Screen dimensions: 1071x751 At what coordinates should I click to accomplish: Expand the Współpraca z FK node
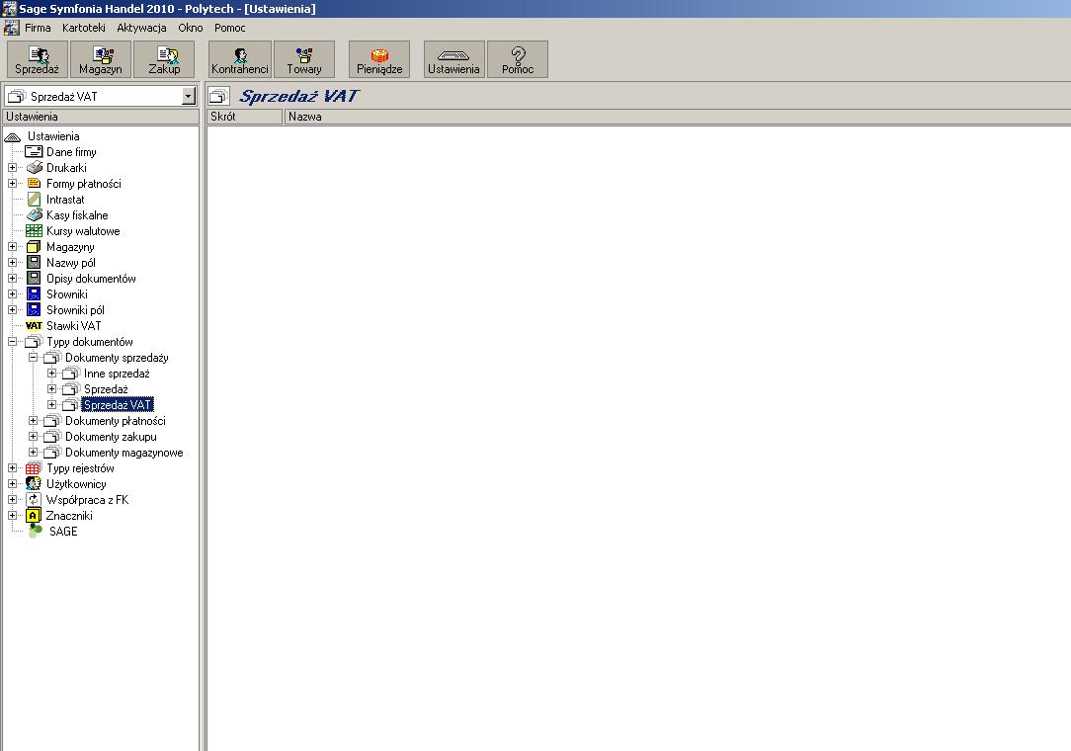(12, 500)
